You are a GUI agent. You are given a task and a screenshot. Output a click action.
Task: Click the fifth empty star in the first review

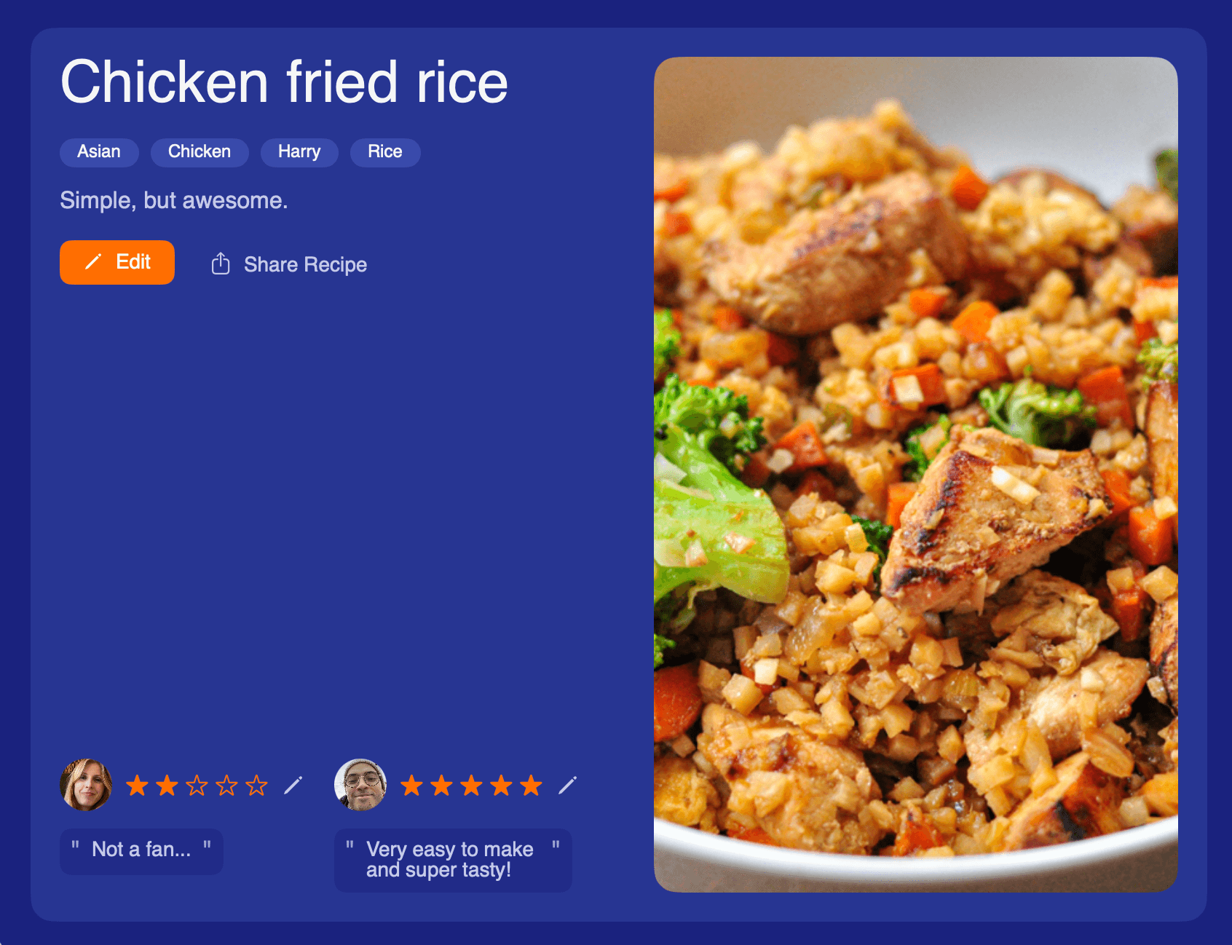256,786
